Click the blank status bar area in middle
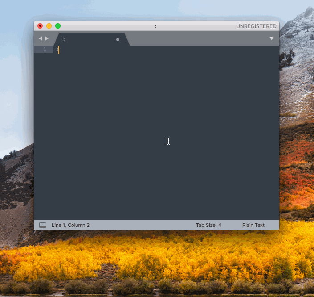Image resolution: width=314 pixels, height=297 pixels. 143,225
